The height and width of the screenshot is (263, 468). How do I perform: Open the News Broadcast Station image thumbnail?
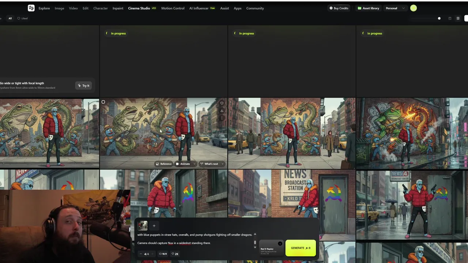tap(291, 205)
